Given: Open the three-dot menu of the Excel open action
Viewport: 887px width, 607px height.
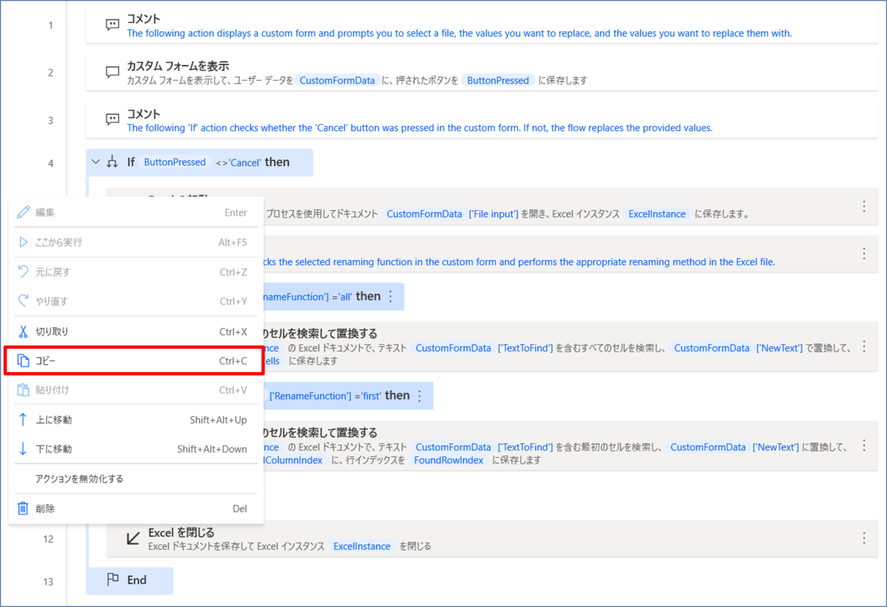Looking at the screenshot, I should (x=864, y=207).
